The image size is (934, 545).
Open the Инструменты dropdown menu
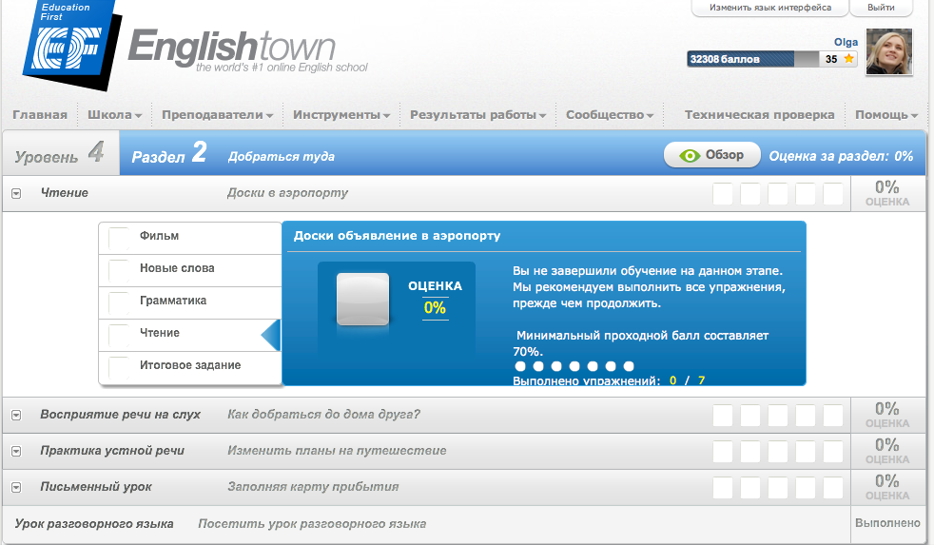[341, 115]
